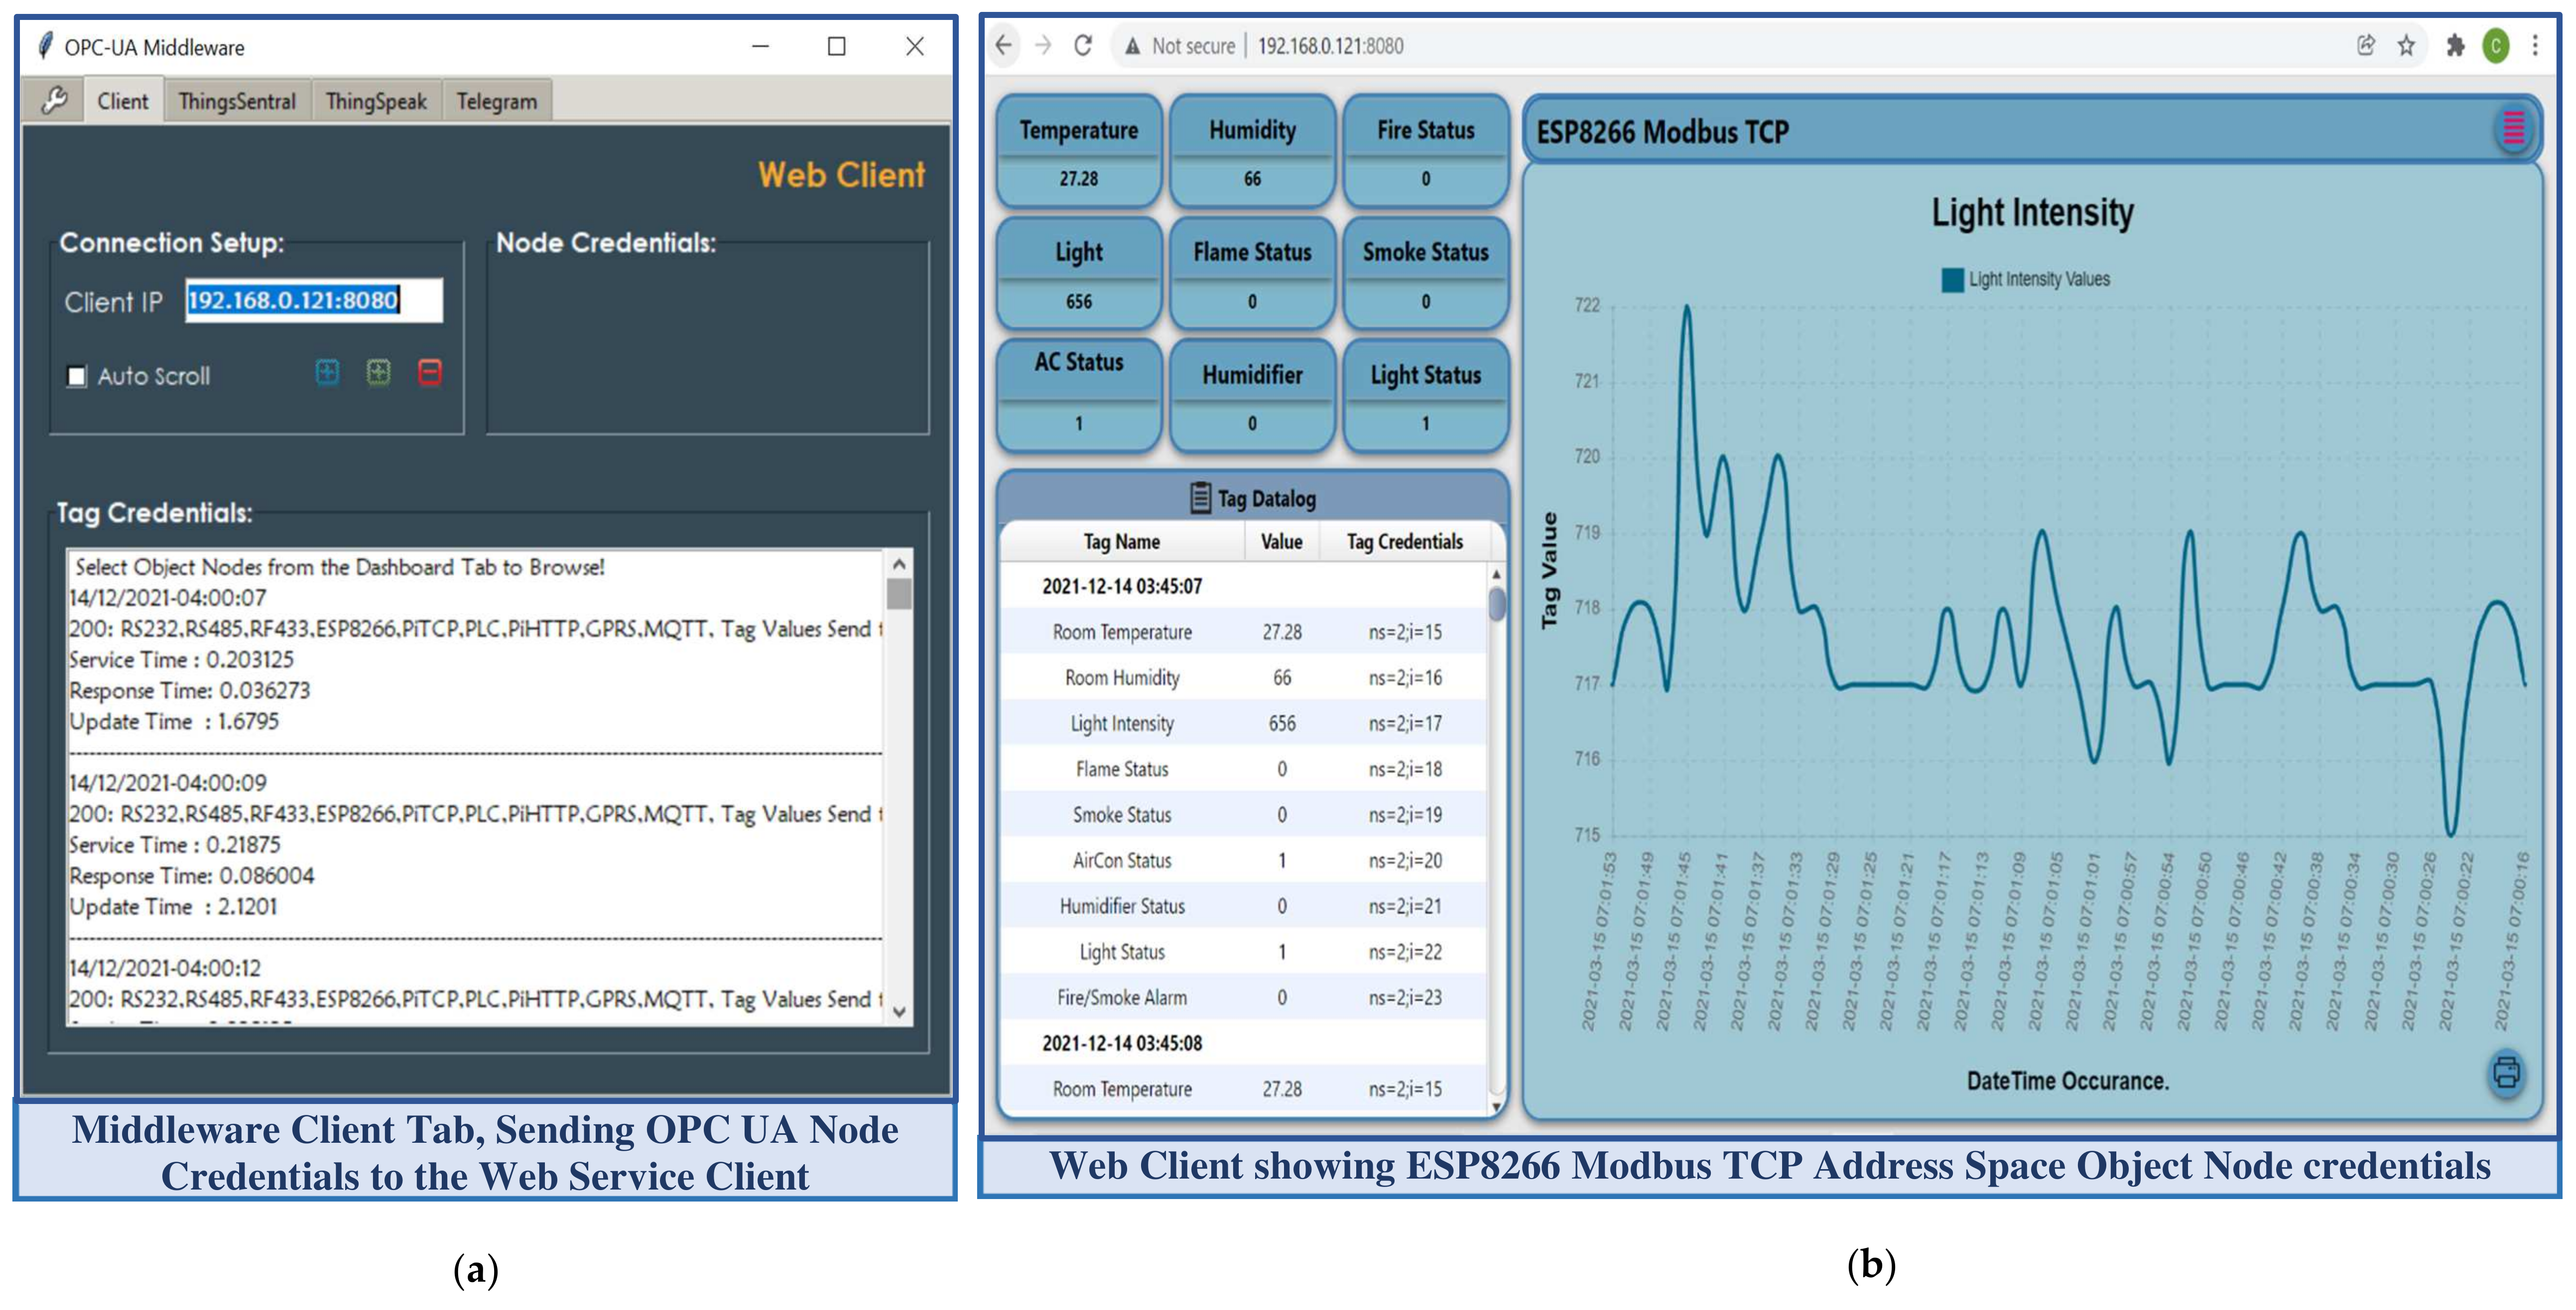2576x1310 pixels.
Task: Enable the Auto Scroll checkbox
Action: (77, 377)
